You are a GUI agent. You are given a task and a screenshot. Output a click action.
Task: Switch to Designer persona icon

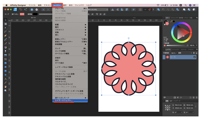pos(15,10)
